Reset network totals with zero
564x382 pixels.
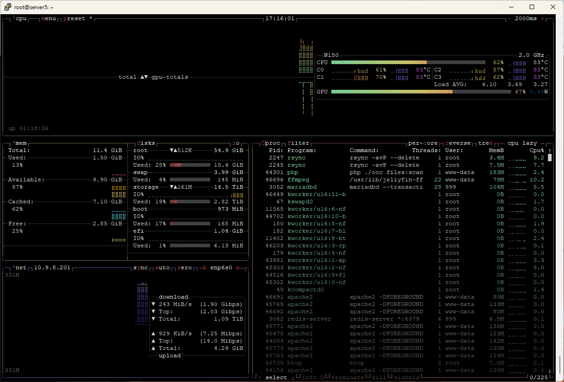184,267
